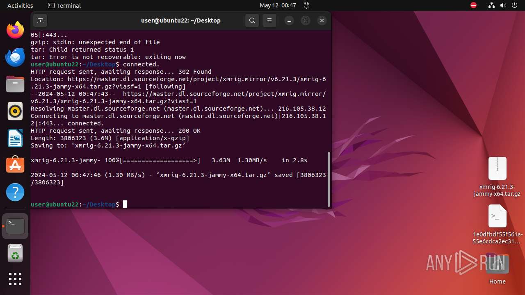Click 'tar: Error is not recoverable' line
The image size is (525, 295).
pos(108,57)
